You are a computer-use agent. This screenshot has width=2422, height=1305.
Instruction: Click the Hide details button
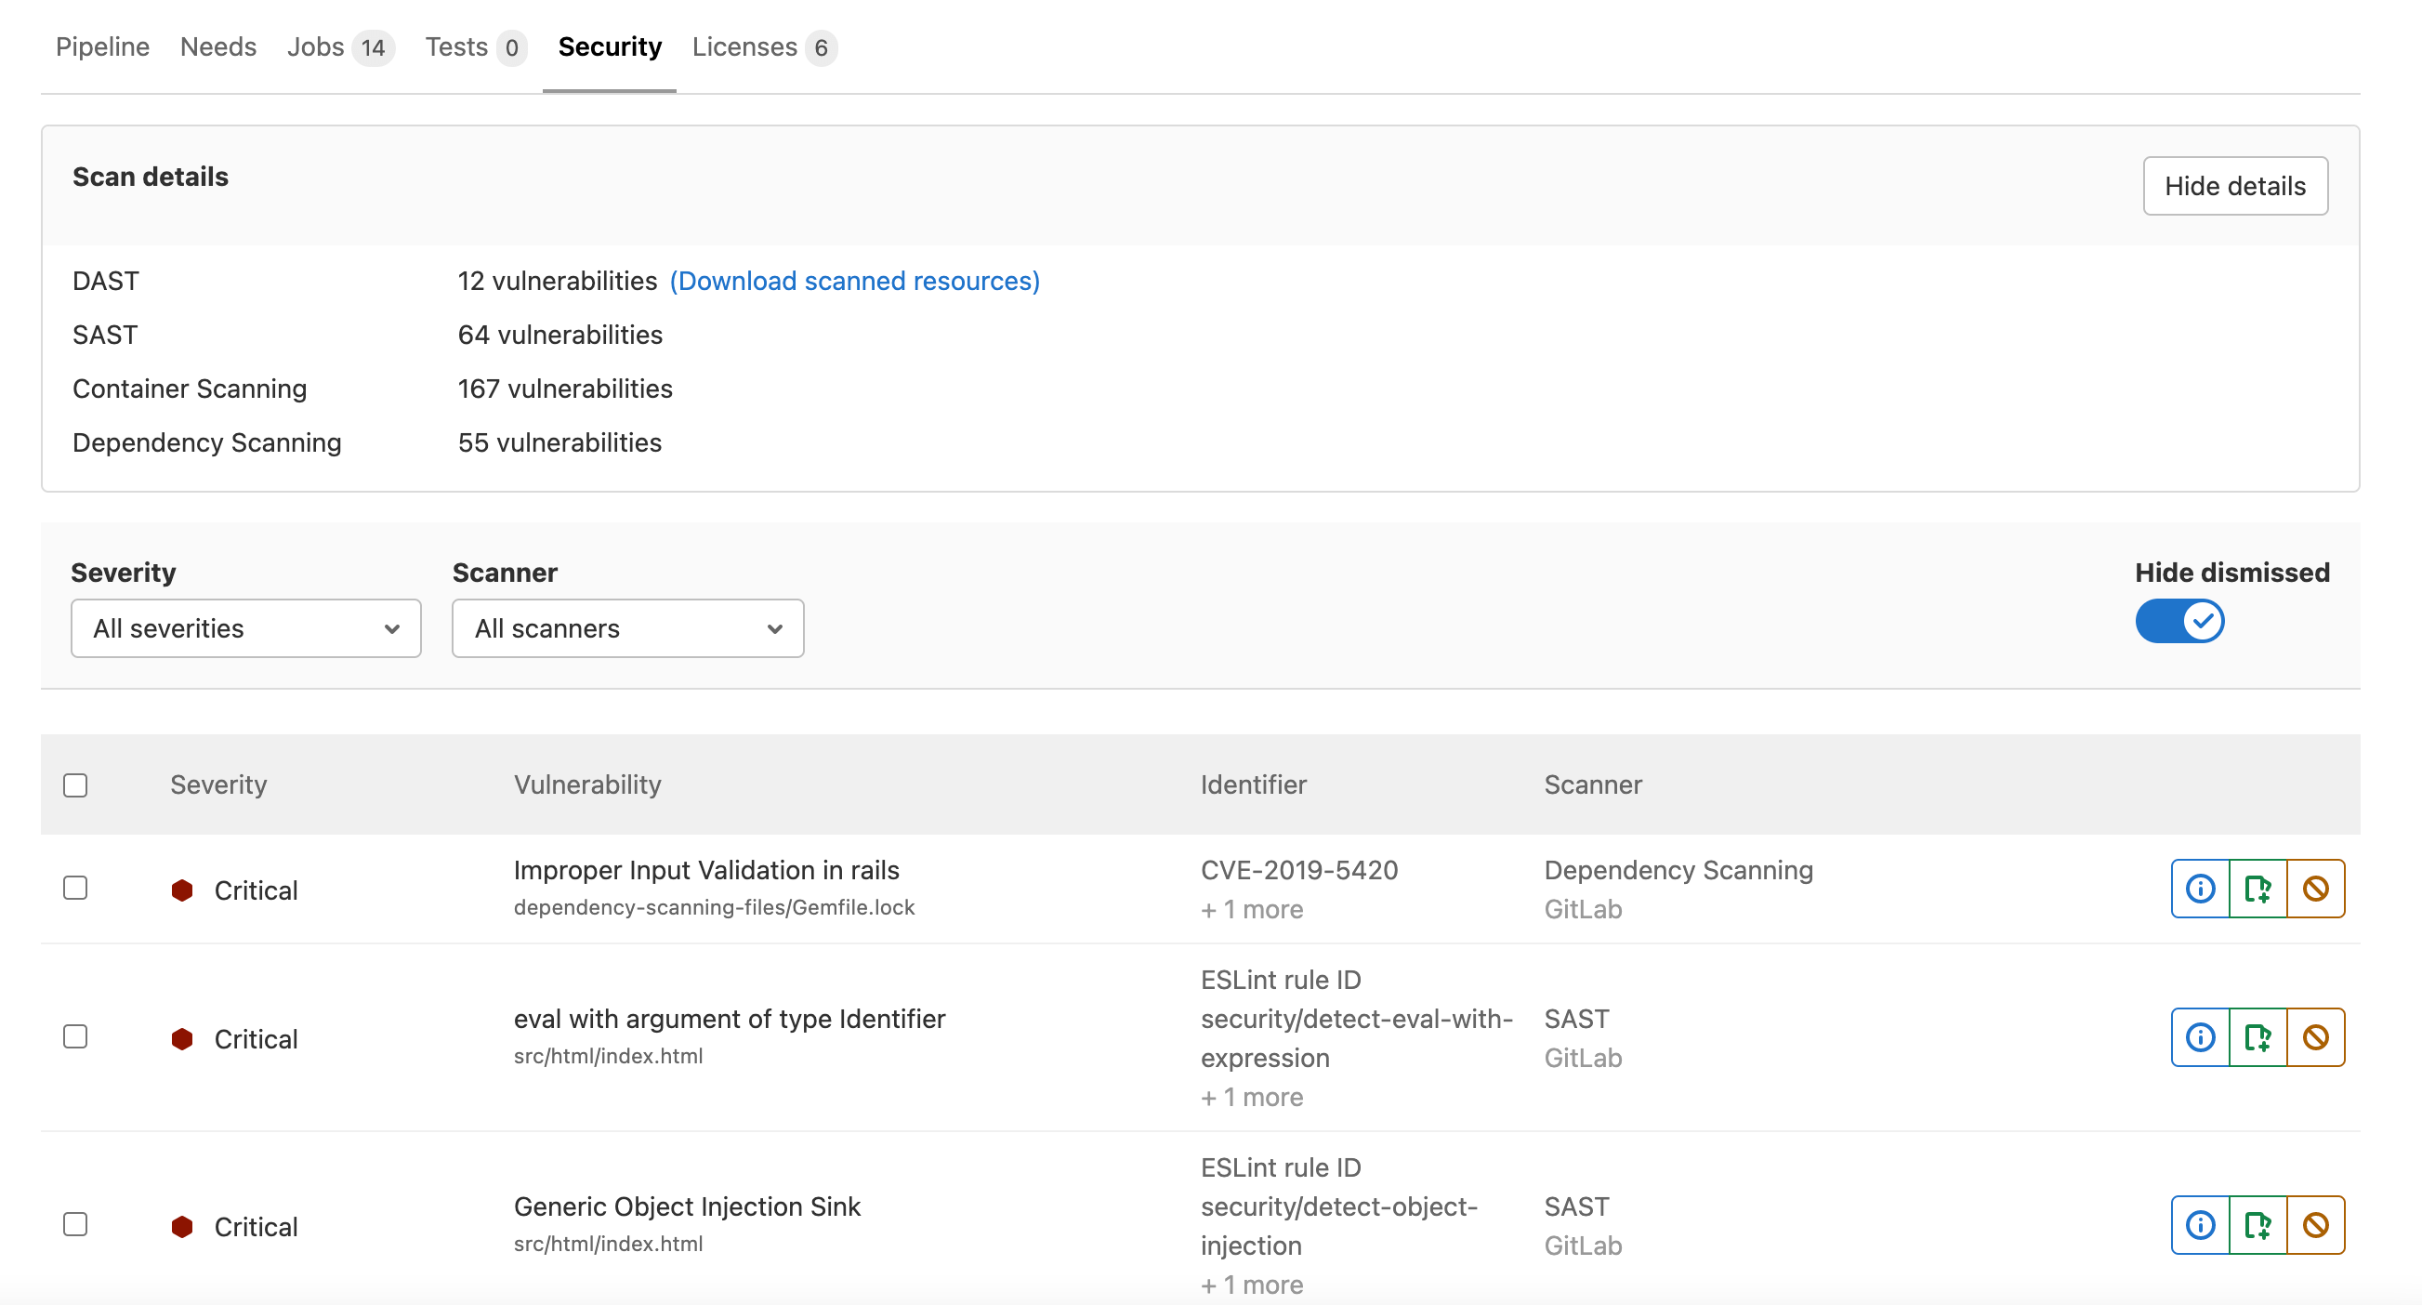[x=2235, y=185]
